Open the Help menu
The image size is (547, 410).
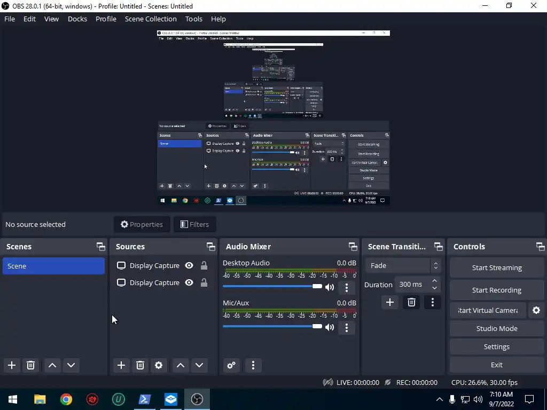(x=218, y=19)
